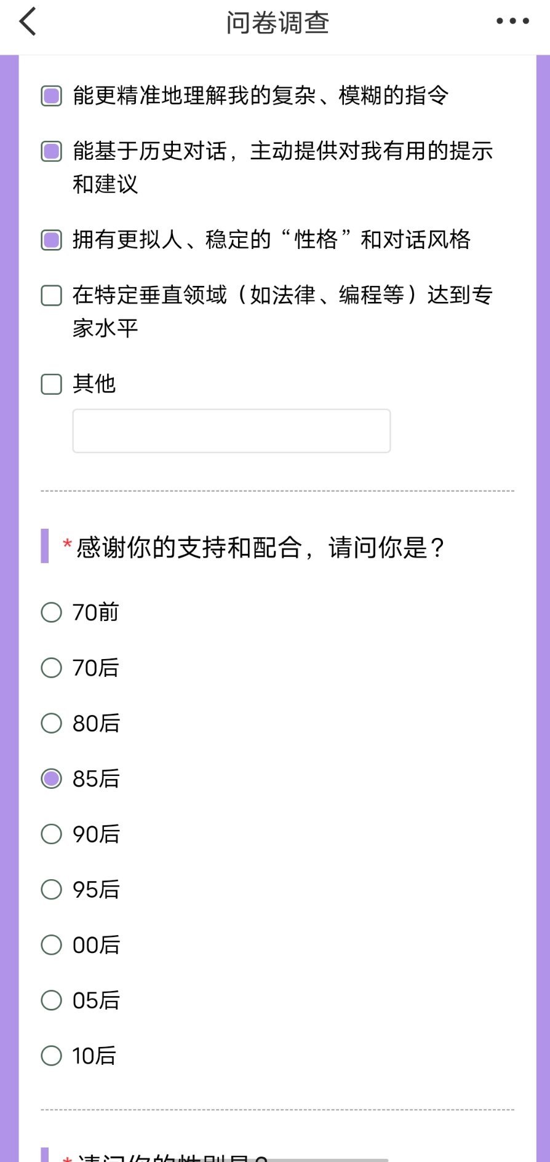
Task: Click the Other (其他) text input field
Action: click(x=231, y=431)
